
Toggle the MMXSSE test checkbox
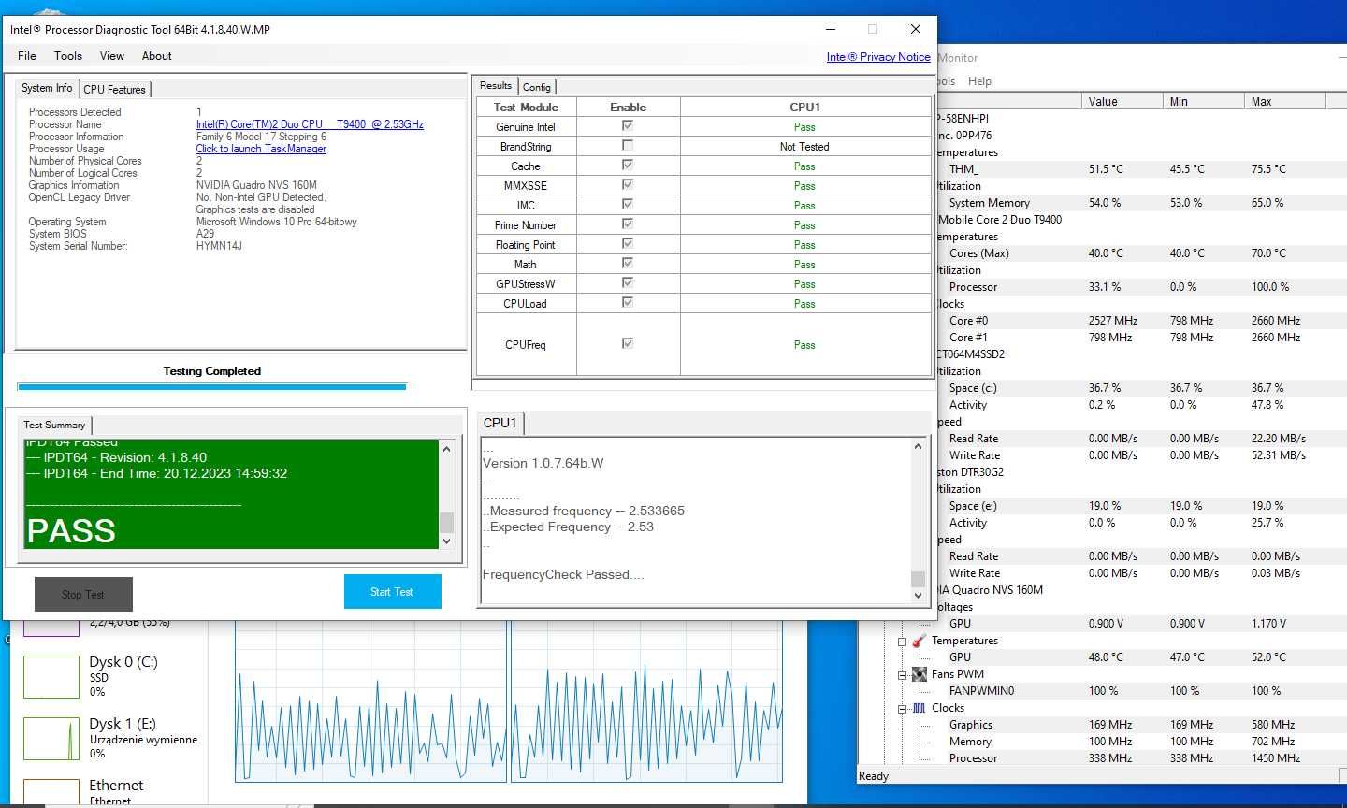[628, 184]
